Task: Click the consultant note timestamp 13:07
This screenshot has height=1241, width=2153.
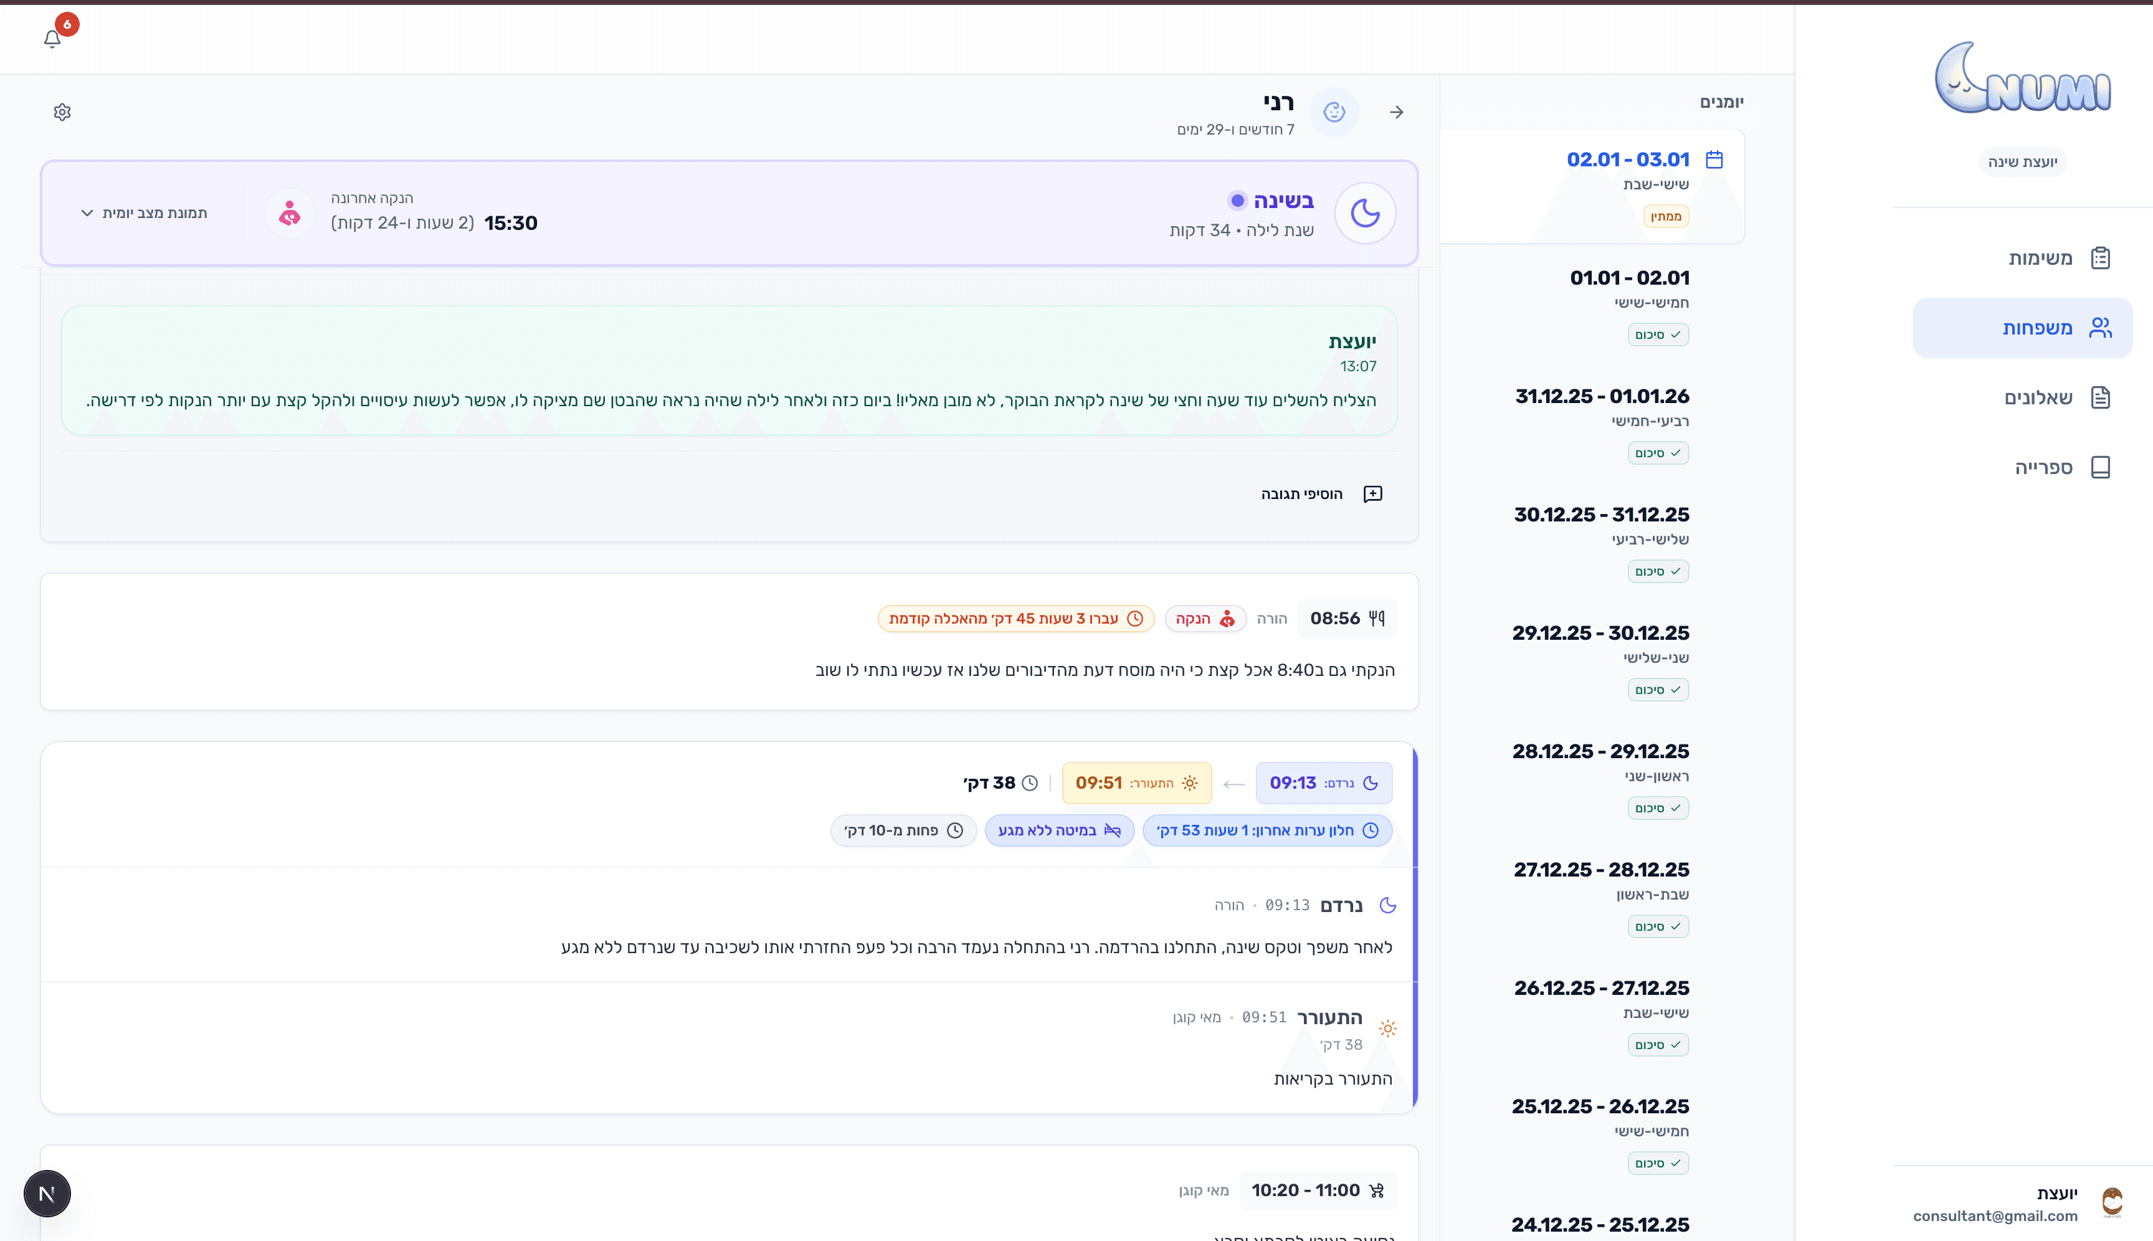Action: tap(1357, 366)
